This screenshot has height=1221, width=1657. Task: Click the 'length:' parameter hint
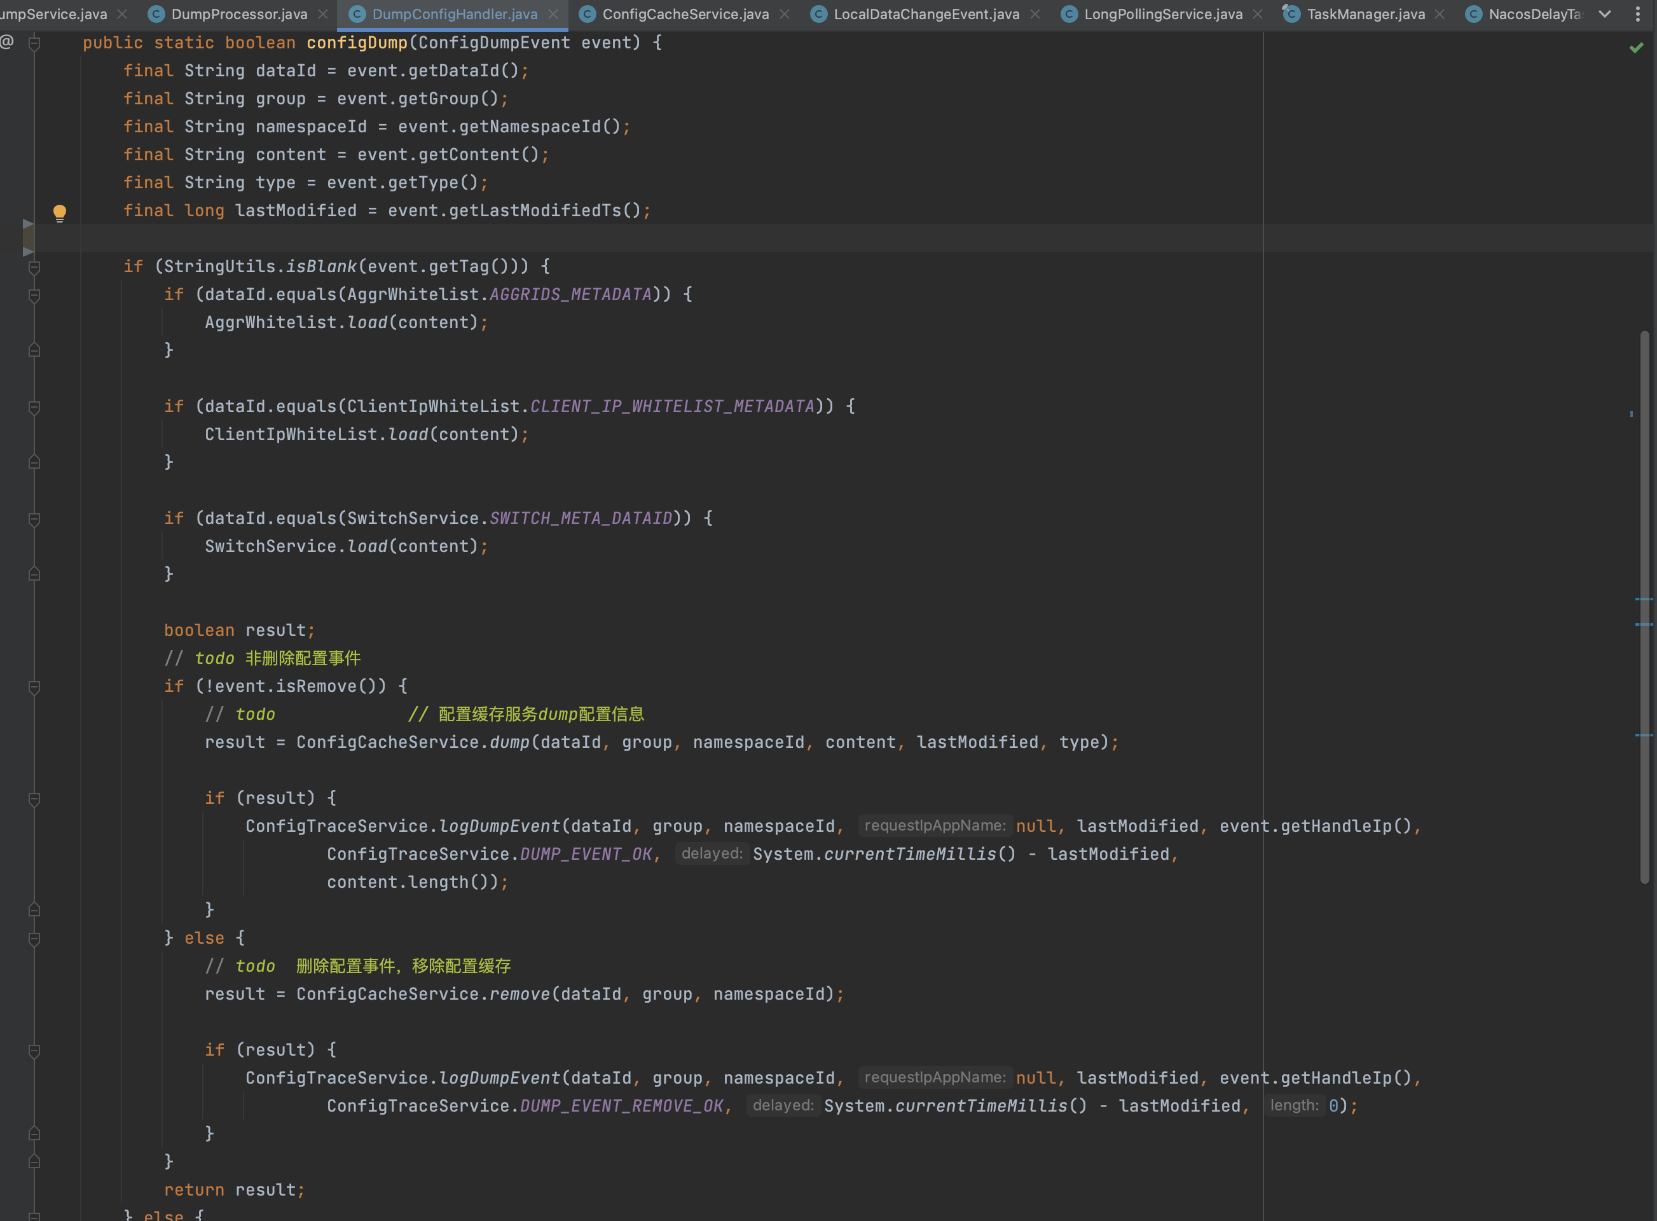pyautogui.click(x=1294, y=1106)
